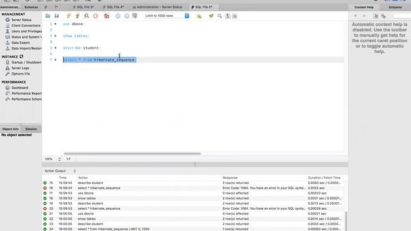Open Data Export item
Viewport: 411px width, 231px height.
21,43
